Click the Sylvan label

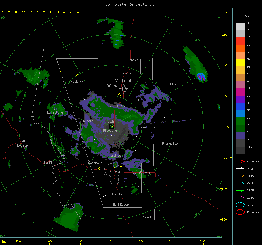click(111, 86)
